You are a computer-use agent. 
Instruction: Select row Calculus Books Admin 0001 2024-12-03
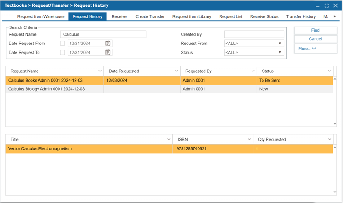click(x=170, y=81)
